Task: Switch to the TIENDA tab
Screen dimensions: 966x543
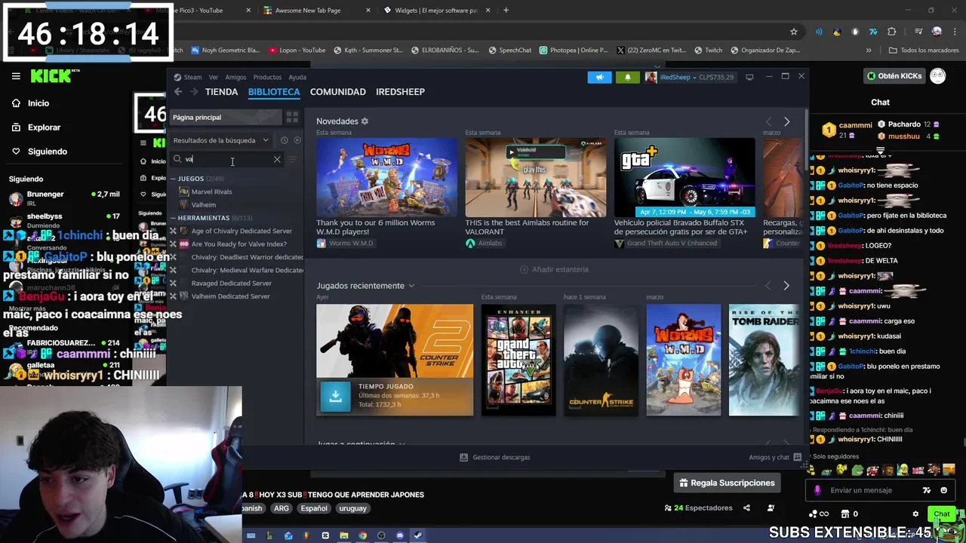Action: coord(221,92)
